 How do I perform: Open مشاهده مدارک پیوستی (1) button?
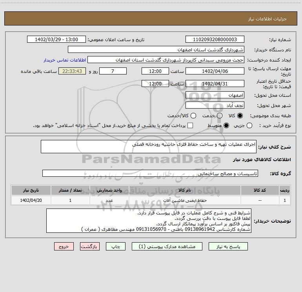point(167,247)
